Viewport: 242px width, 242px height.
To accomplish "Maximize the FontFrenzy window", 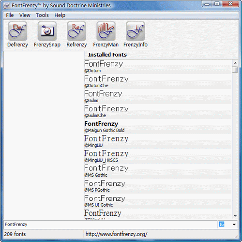I will (x=217, y=4).
